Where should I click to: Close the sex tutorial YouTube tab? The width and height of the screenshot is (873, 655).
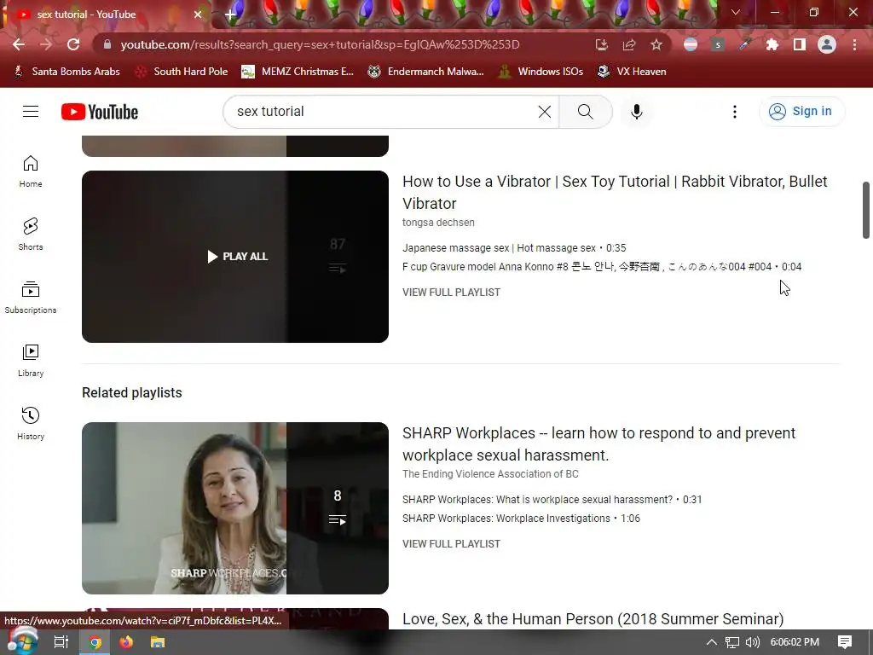pyautogui.click(x=198, y=14)
